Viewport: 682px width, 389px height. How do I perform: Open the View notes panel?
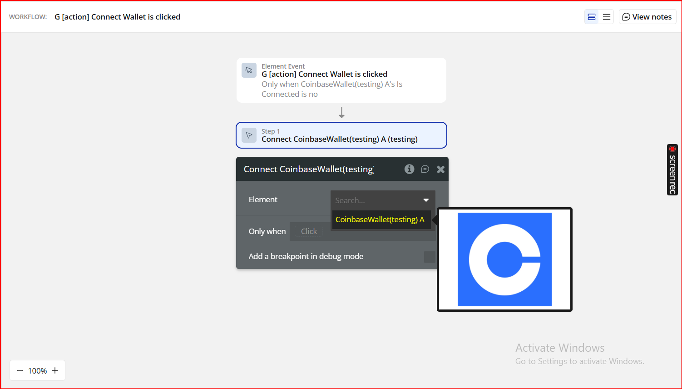[647, 17]
